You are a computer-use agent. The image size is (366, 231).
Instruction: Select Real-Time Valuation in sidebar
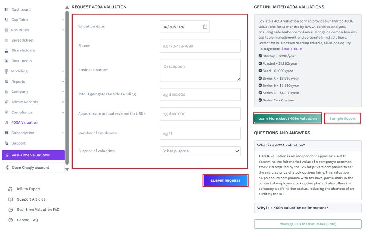33,155
